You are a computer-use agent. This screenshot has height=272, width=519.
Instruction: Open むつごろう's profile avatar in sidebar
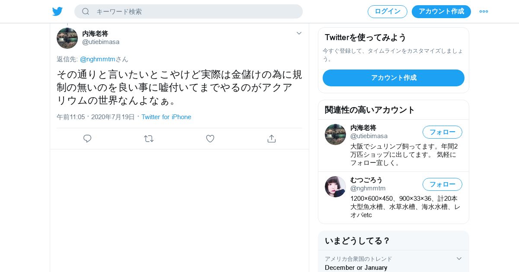pos(335,187)
